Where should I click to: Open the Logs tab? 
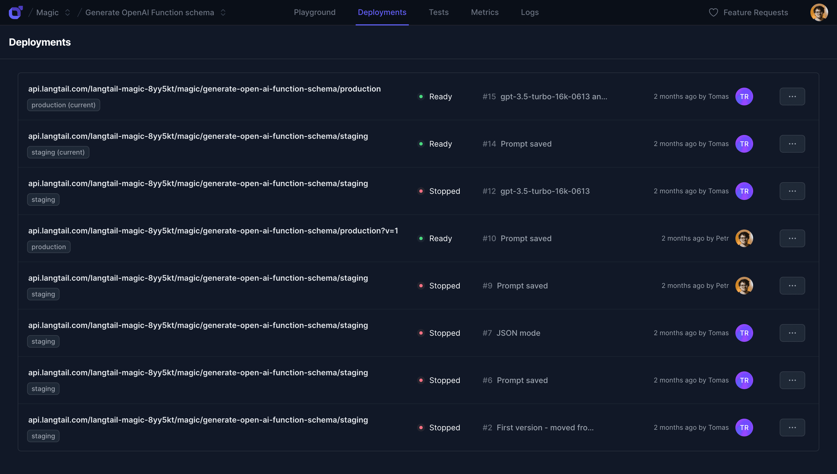(529, 12)
